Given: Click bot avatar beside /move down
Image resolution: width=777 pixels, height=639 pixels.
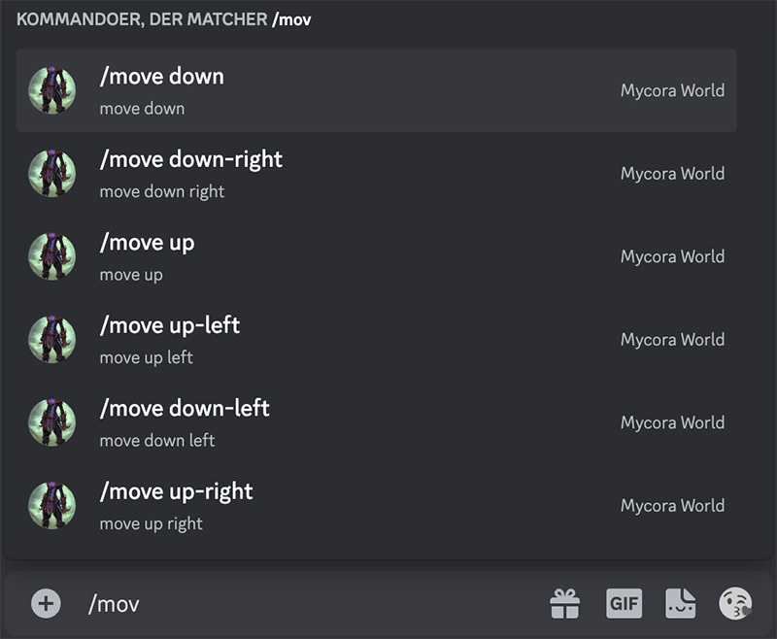Looking at the screenshot, I should click(x=52, y=90).
